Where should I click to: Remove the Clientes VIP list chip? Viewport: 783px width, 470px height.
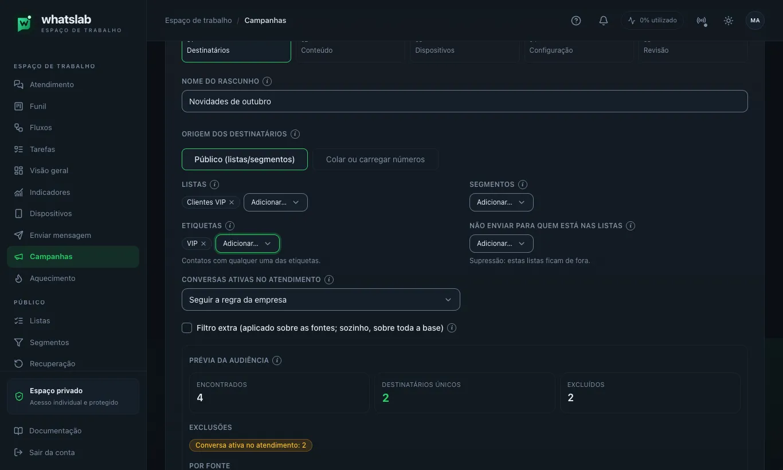click(x=232, y=202)
